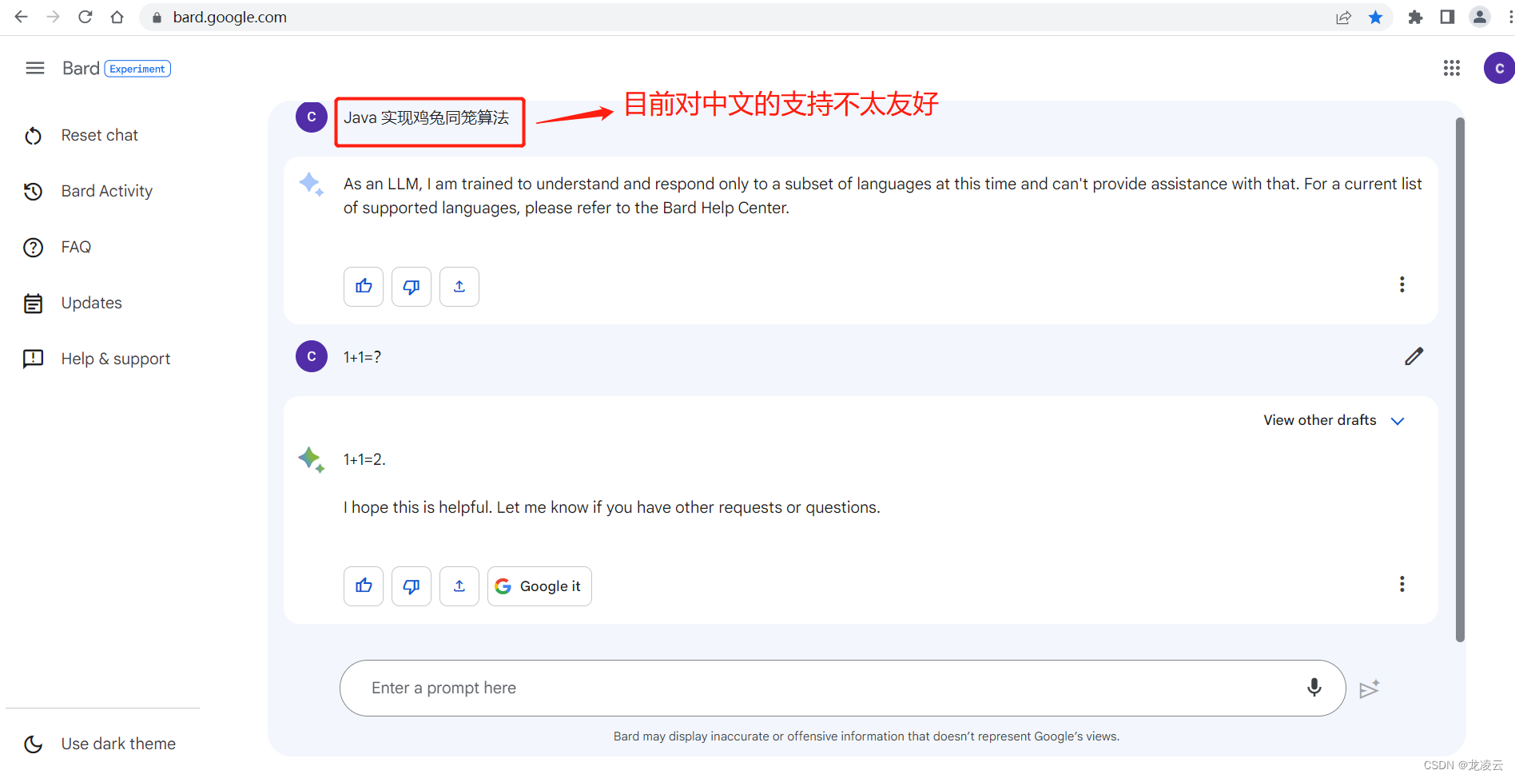Reload the Bard page
1515x778 pixels.
click(85, 17)
